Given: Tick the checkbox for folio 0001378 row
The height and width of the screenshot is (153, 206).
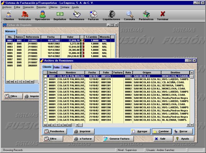Looking at the screenshot, I should (45, 79).
